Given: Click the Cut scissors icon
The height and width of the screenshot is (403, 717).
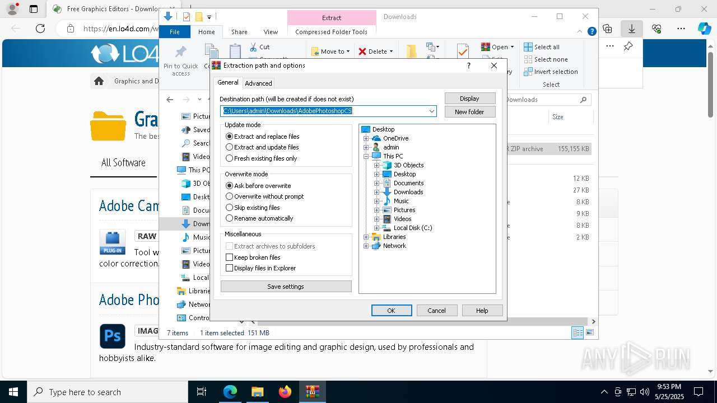Looking at the screenshot, I should (253, 47).
